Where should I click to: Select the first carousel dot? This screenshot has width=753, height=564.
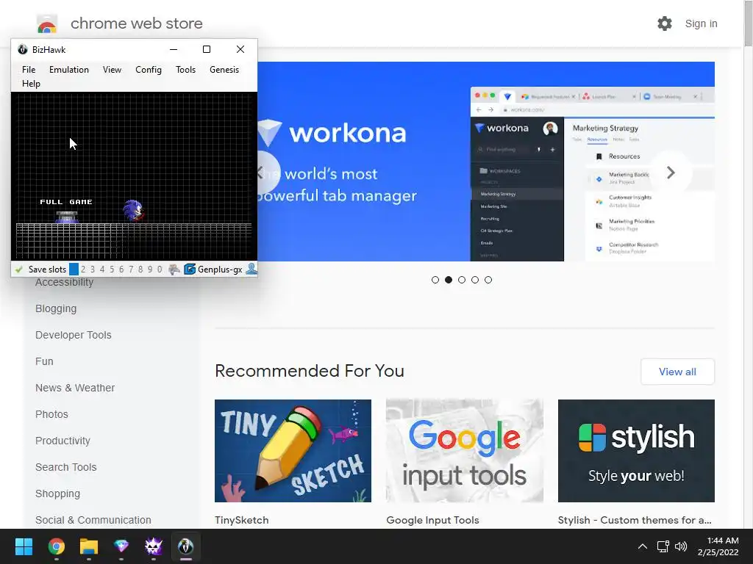(435, 280)
